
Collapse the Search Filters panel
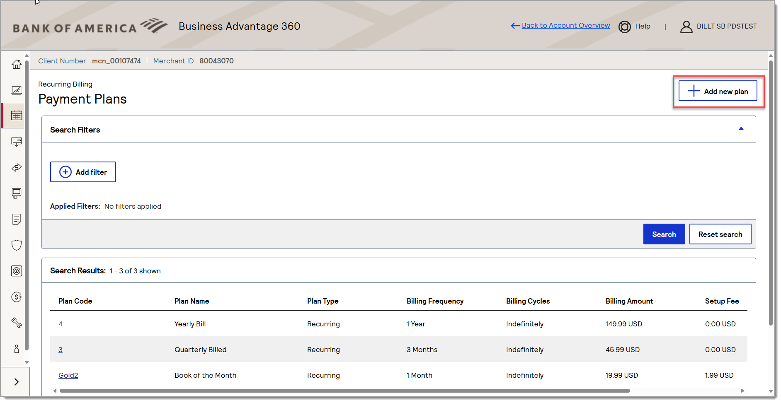pyautogui.click(x=741, y=129)
